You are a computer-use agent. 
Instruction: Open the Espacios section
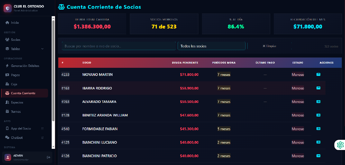coord(24,102)
